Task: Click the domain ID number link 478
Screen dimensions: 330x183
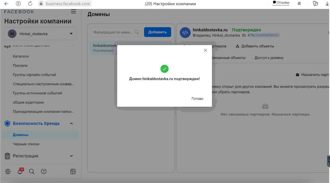Action: tap(263, 35)
